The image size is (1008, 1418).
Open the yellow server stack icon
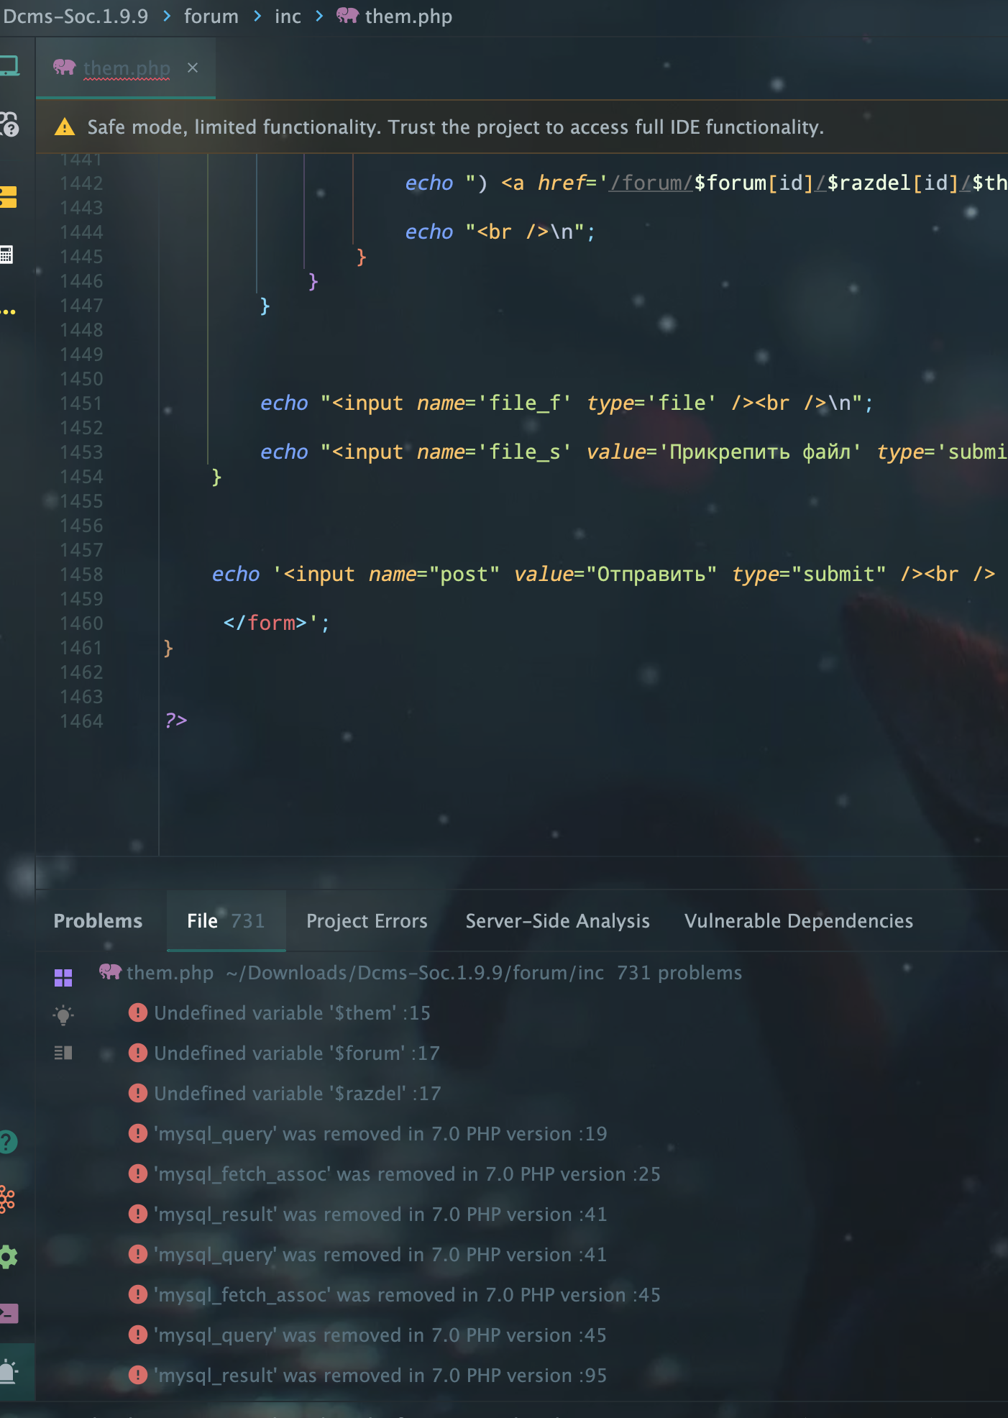9,197
